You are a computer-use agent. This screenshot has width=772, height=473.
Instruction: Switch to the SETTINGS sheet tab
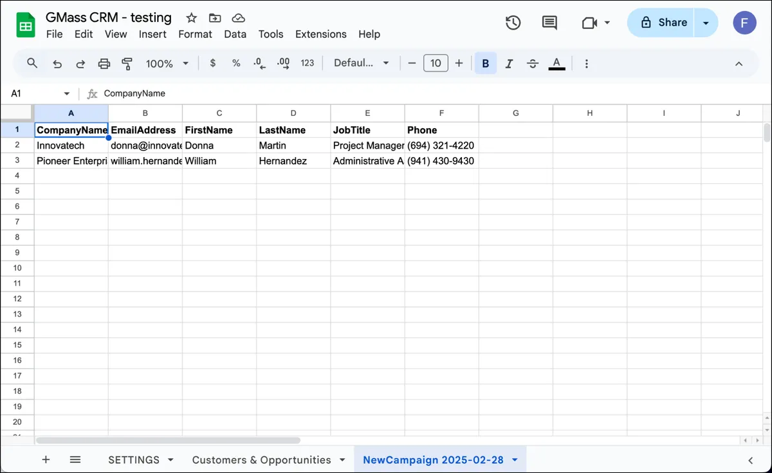[x=134, y=459]
